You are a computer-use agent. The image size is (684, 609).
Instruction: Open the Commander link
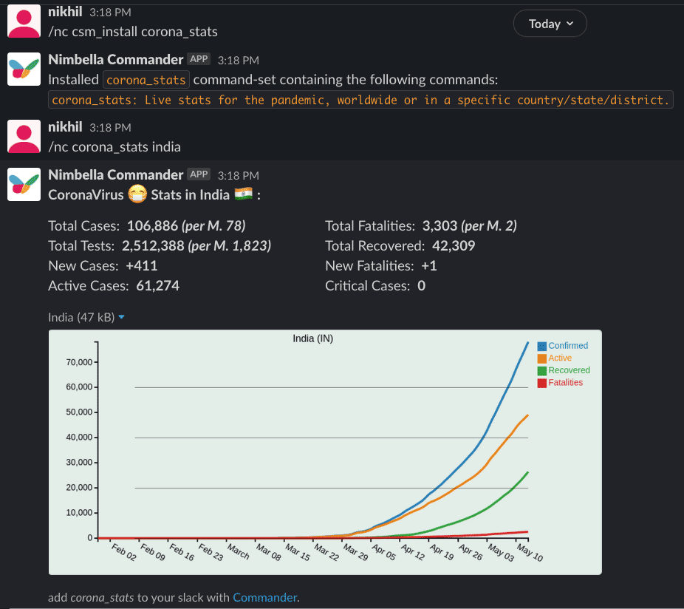[264, 597]
